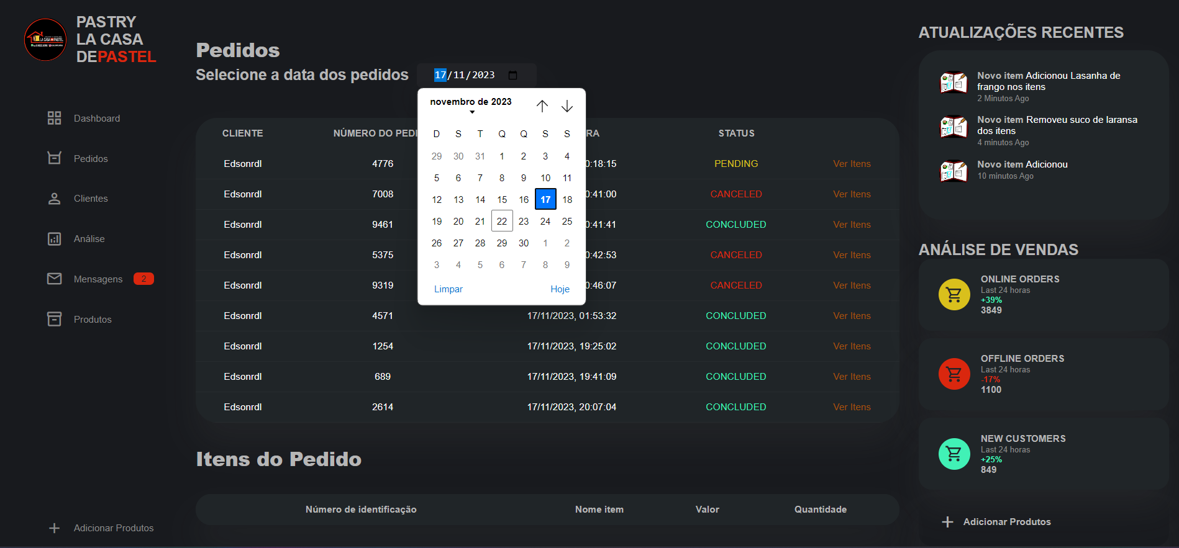Click Ver Itens for order 9461

(852, 225)
